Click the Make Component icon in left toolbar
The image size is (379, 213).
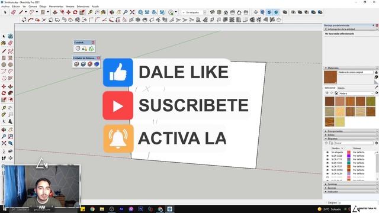[x=11, y=36]
